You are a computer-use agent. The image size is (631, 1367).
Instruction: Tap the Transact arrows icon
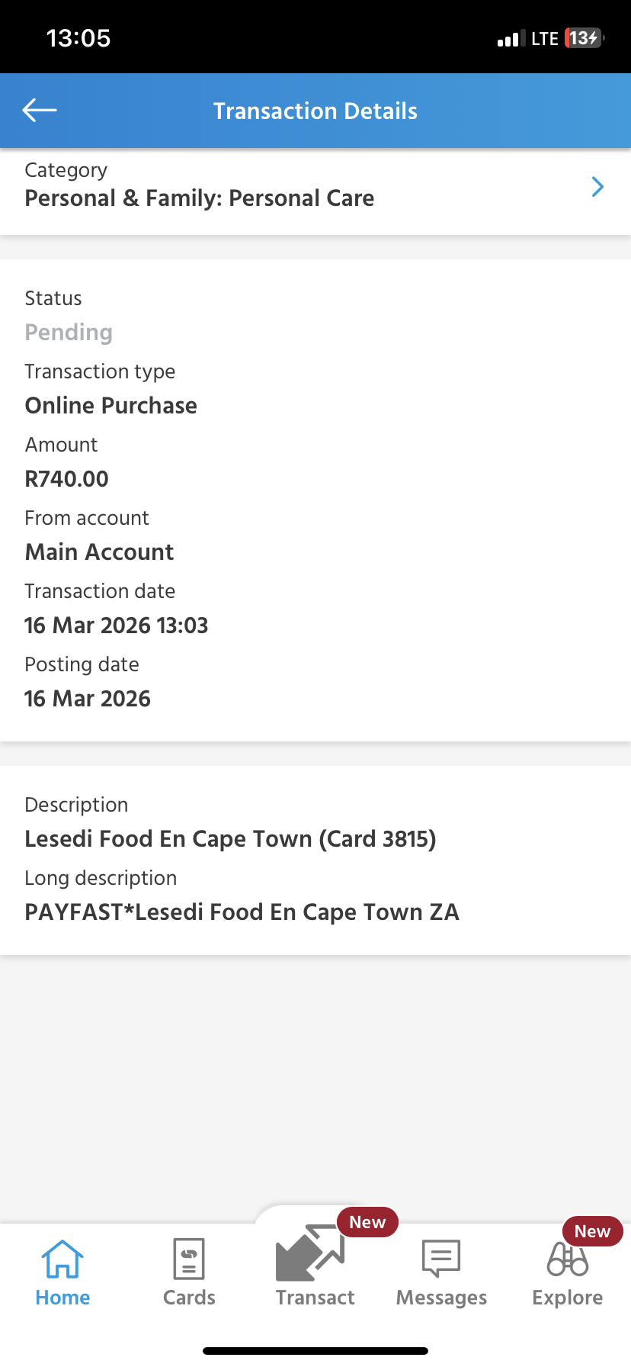click(x=310, y=1253)
